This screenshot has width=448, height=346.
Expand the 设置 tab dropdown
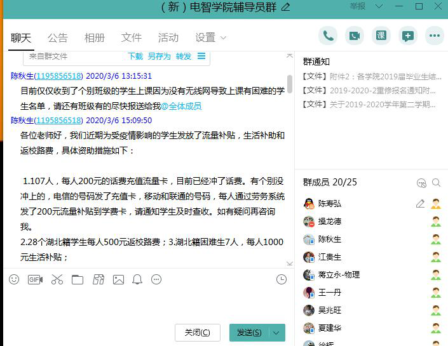click(x=223, y=38)
